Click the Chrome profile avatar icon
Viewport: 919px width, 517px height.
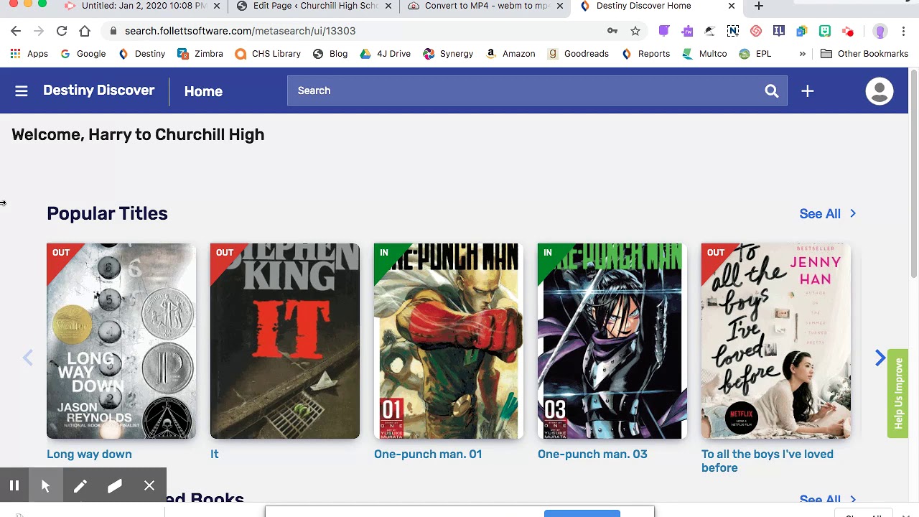click(x=880, y=31)
